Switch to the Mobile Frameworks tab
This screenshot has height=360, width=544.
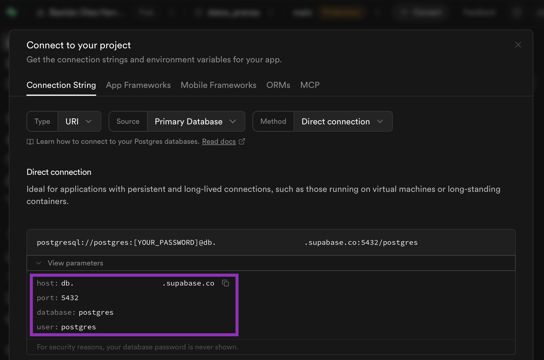tap(218, 85)
